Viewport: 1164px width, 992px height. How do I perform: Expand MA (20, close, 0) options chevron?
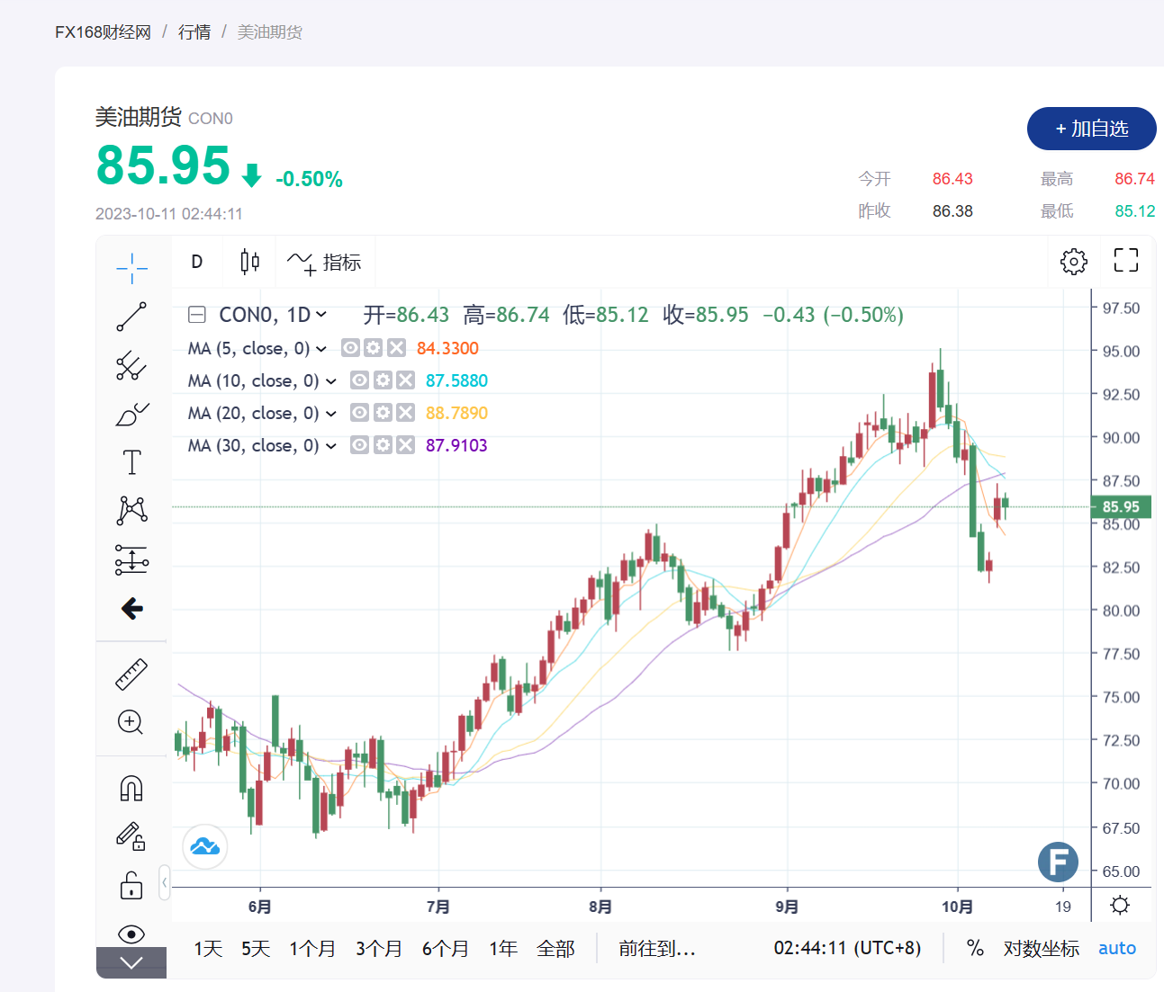(331, 414)
